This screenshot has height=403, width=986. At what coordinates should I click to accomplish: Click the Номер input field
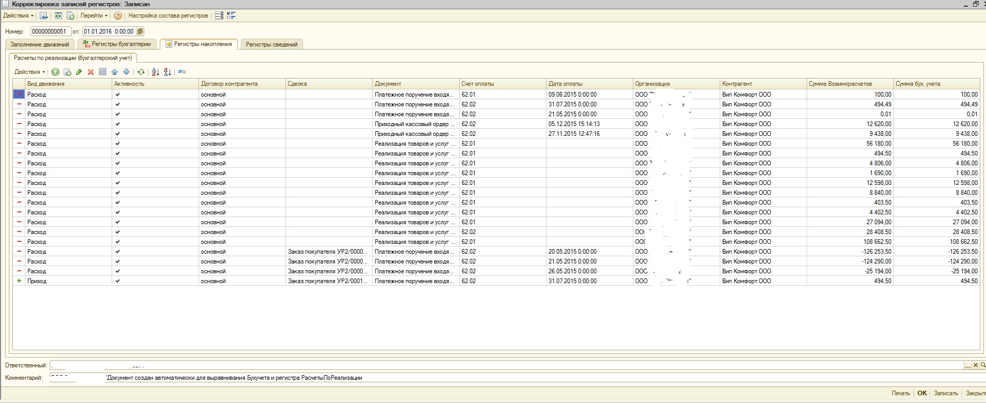(x=51, y=32)
